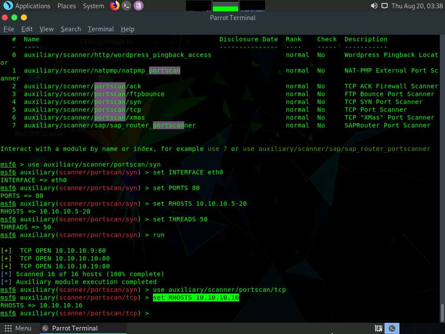Click the highlighted 'set RHOSTS 10.10.10.16' text
This screenshot has width=445, height=334.
click(196, 297)
